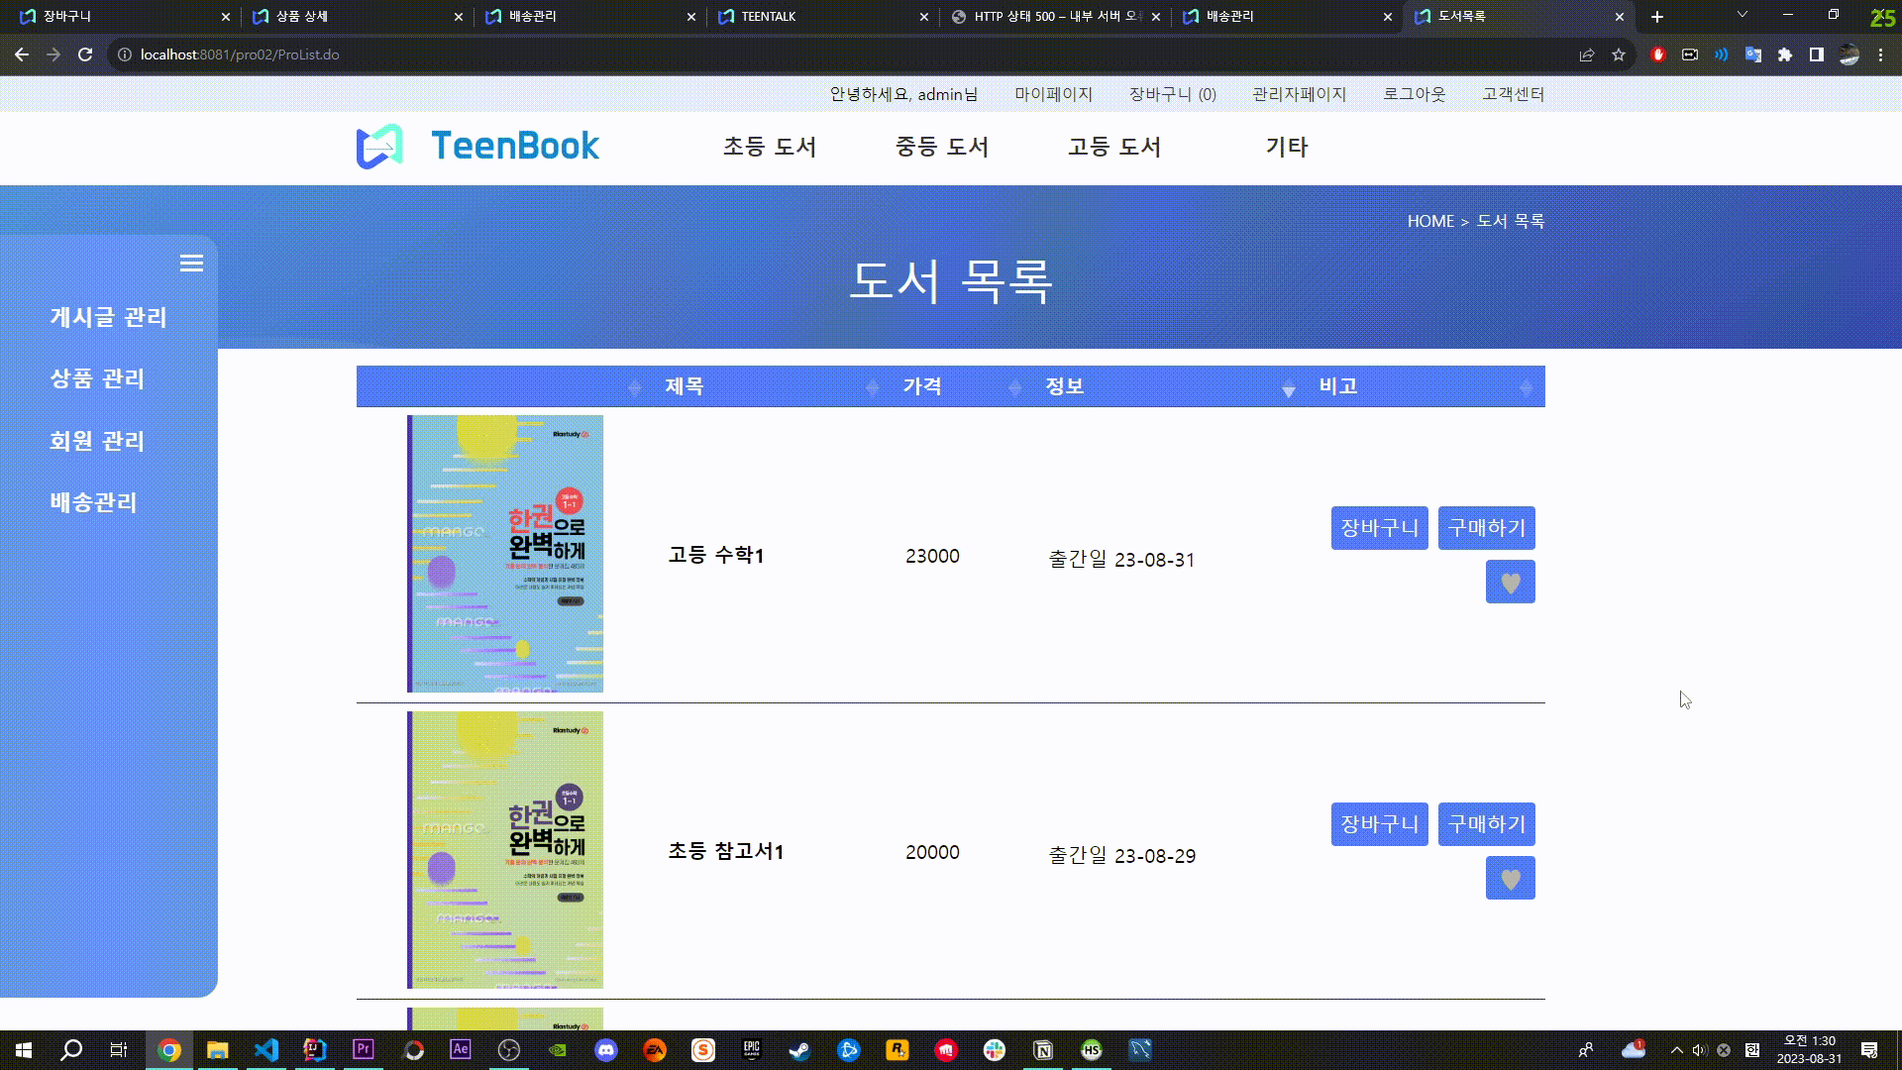Viewport: 1902px width, 1070px height.
Task: Switch to the TEENTALK browser tab
Action: pyautogui.click(x=769, y=16)
